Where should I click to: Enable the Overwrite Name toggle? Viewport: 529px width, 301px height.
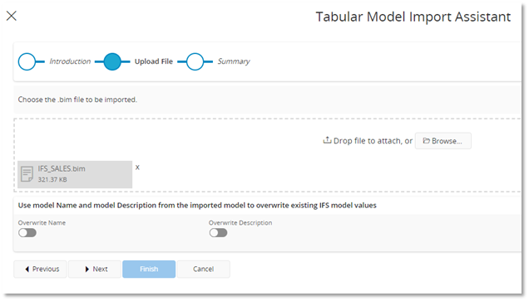pyautogui.click(x=27, y=233)
